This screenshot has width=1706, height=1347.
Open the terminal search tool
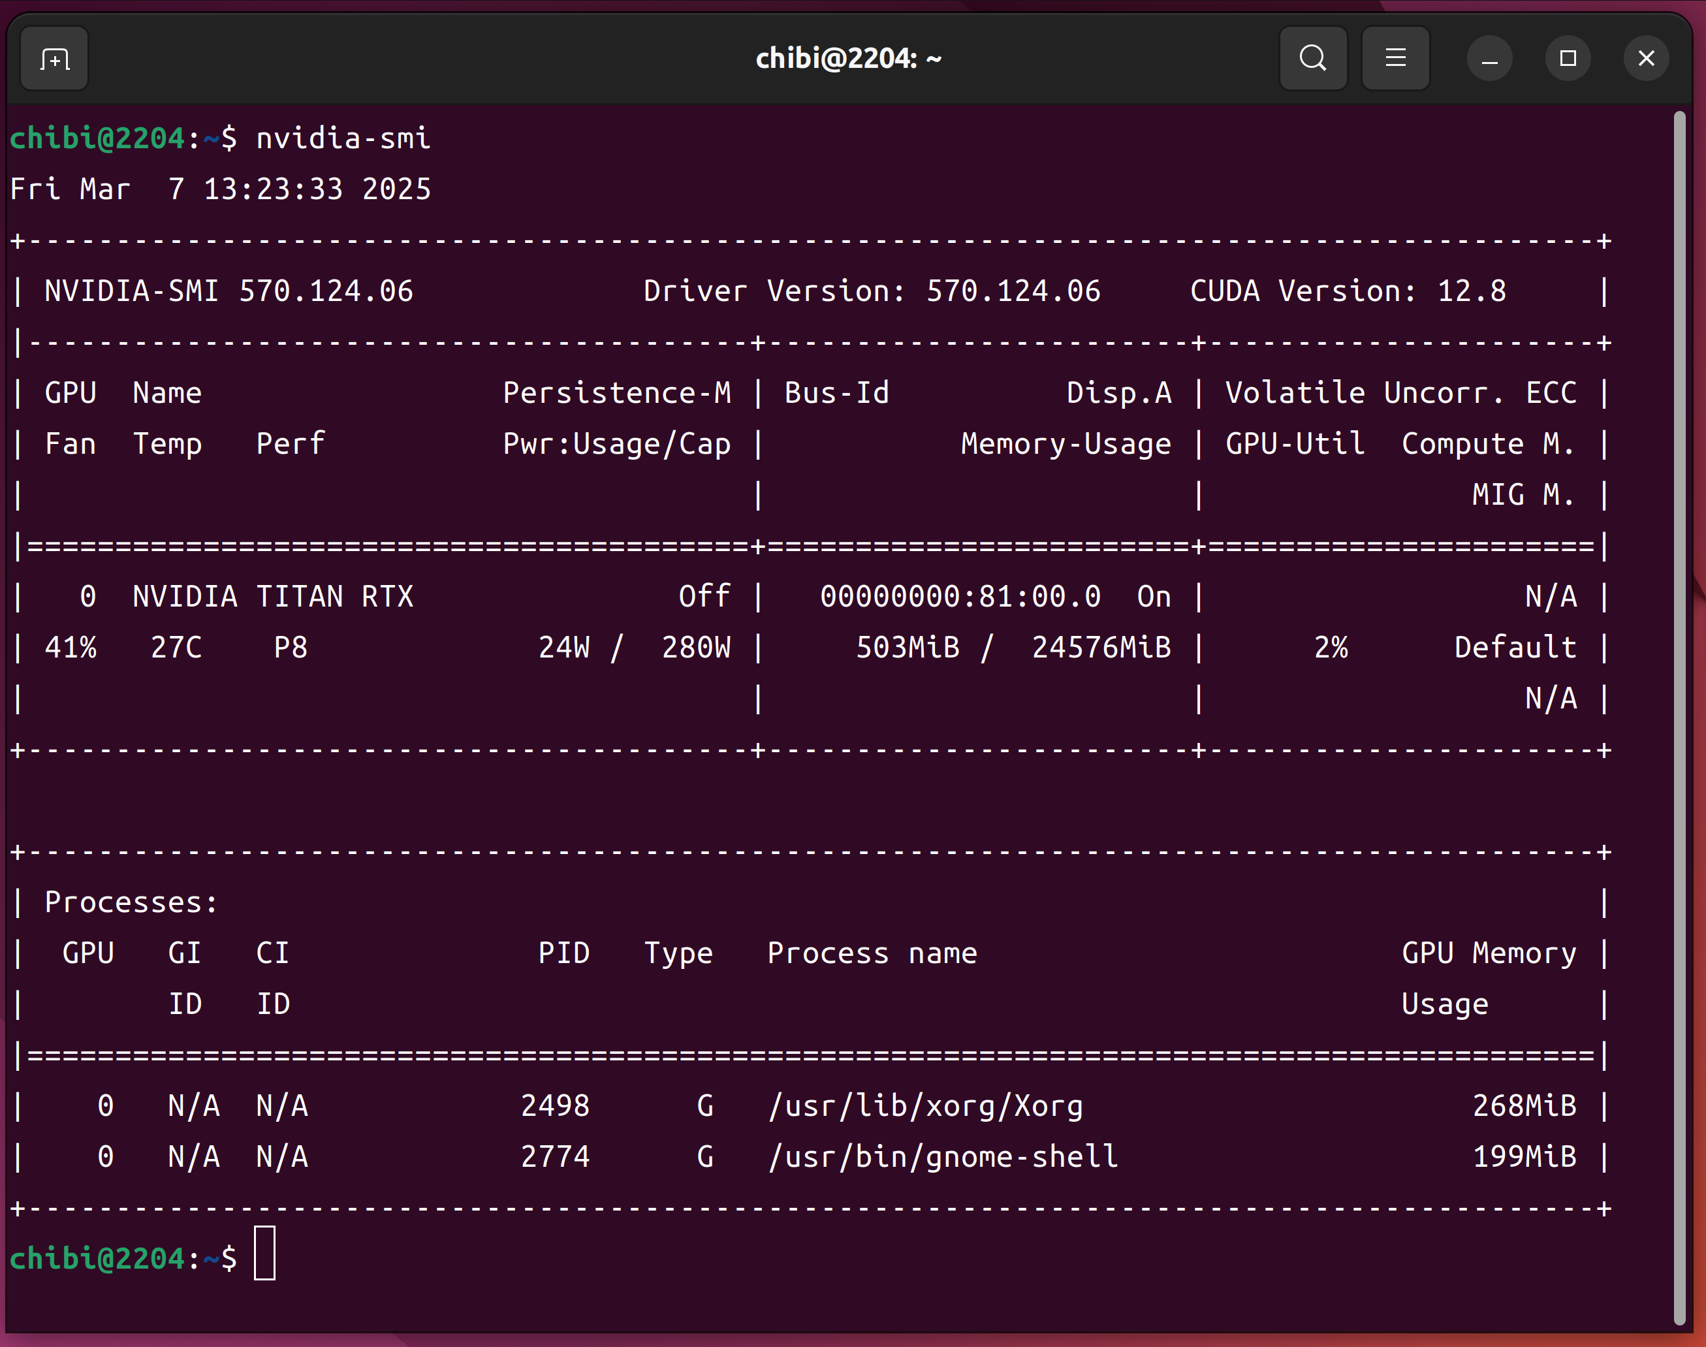[x=1312, y=58]
